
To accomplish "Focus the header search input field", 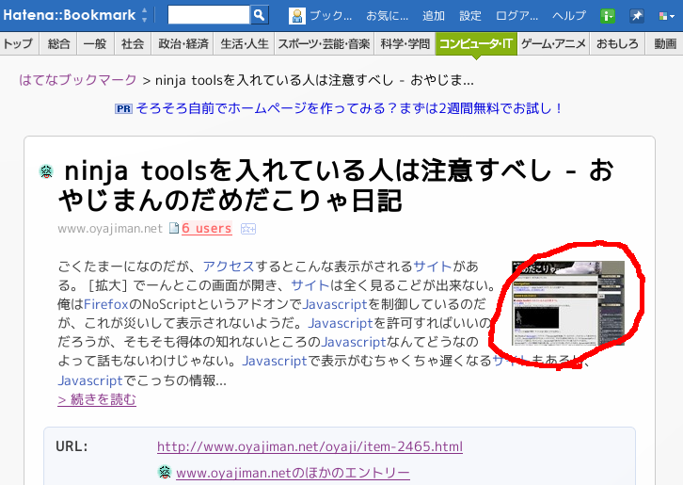I will 209,15.
